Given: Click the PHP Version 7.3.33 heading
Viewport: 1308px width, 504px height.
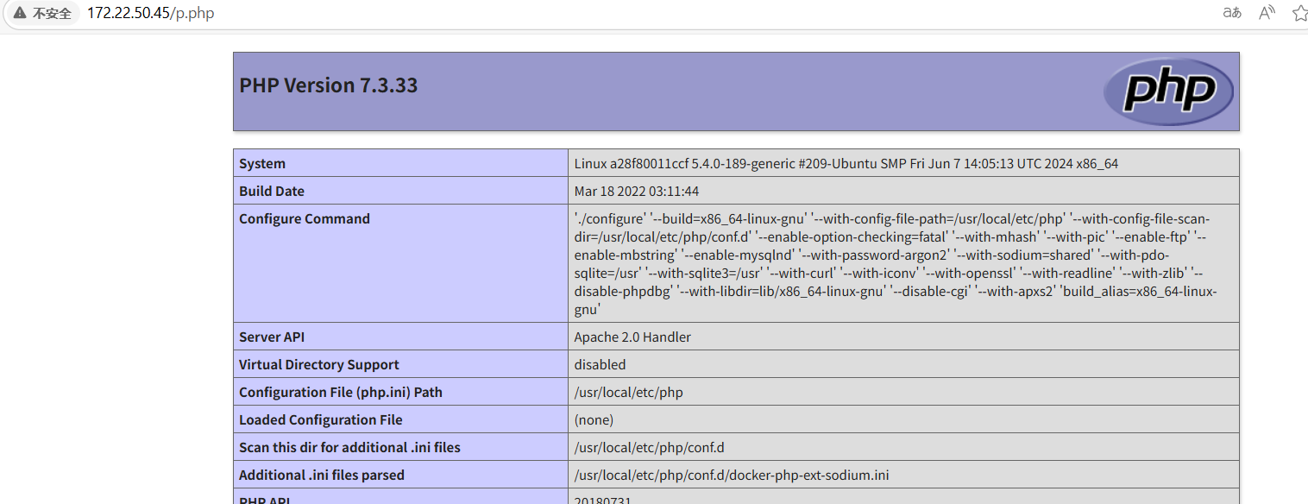Looking at the screenshot, I should [329, 85].
